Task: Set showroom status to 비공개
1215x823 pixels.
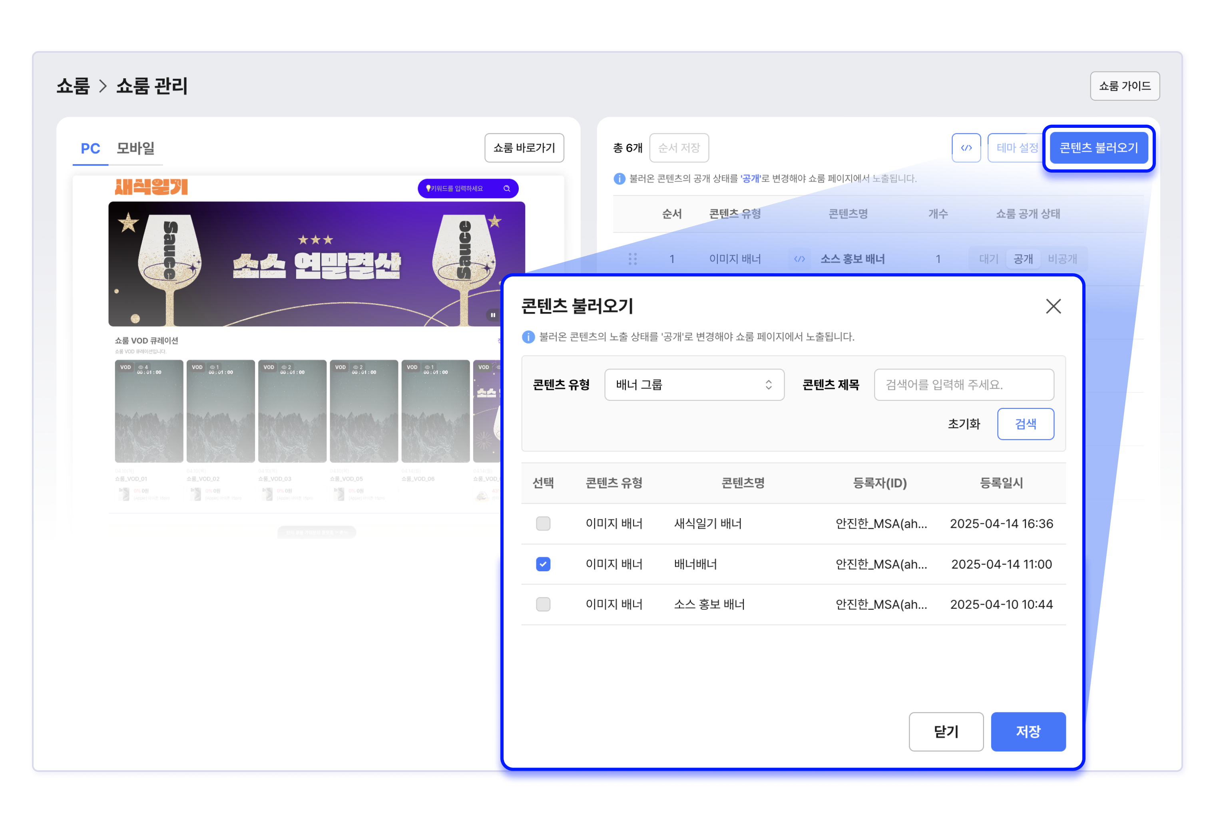Action: click(1062, 258)
